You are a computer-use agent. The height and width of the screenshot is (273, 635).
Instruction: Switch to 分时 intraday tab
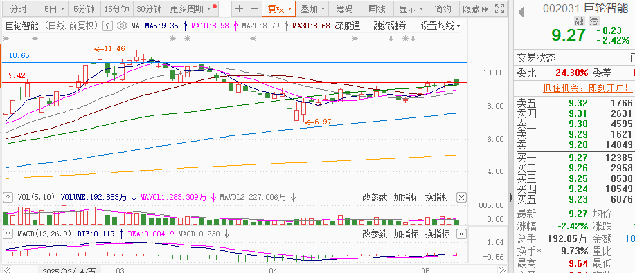(x=18, y=8)
